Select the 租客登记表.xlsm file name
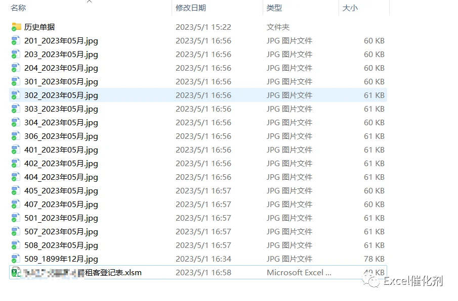458x301 pixels. (113, 273)
